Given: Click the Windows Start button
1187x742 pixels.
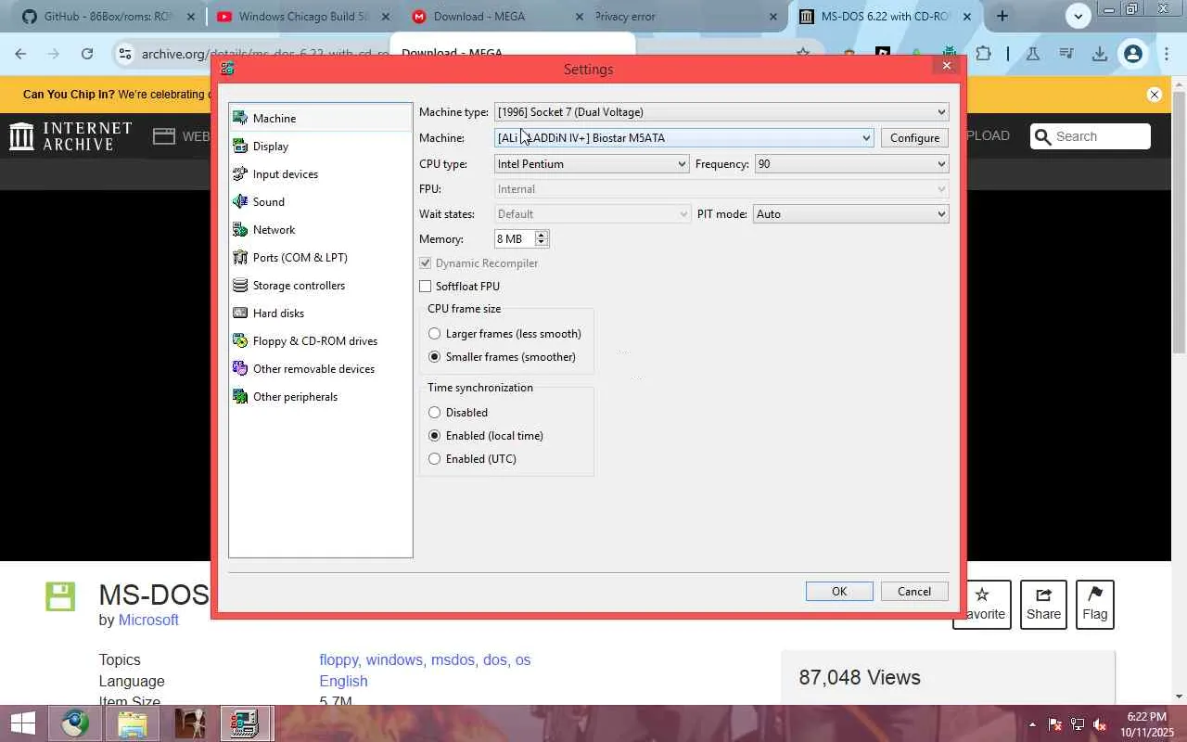Looking at the screenshot, I should click(22, 723).
